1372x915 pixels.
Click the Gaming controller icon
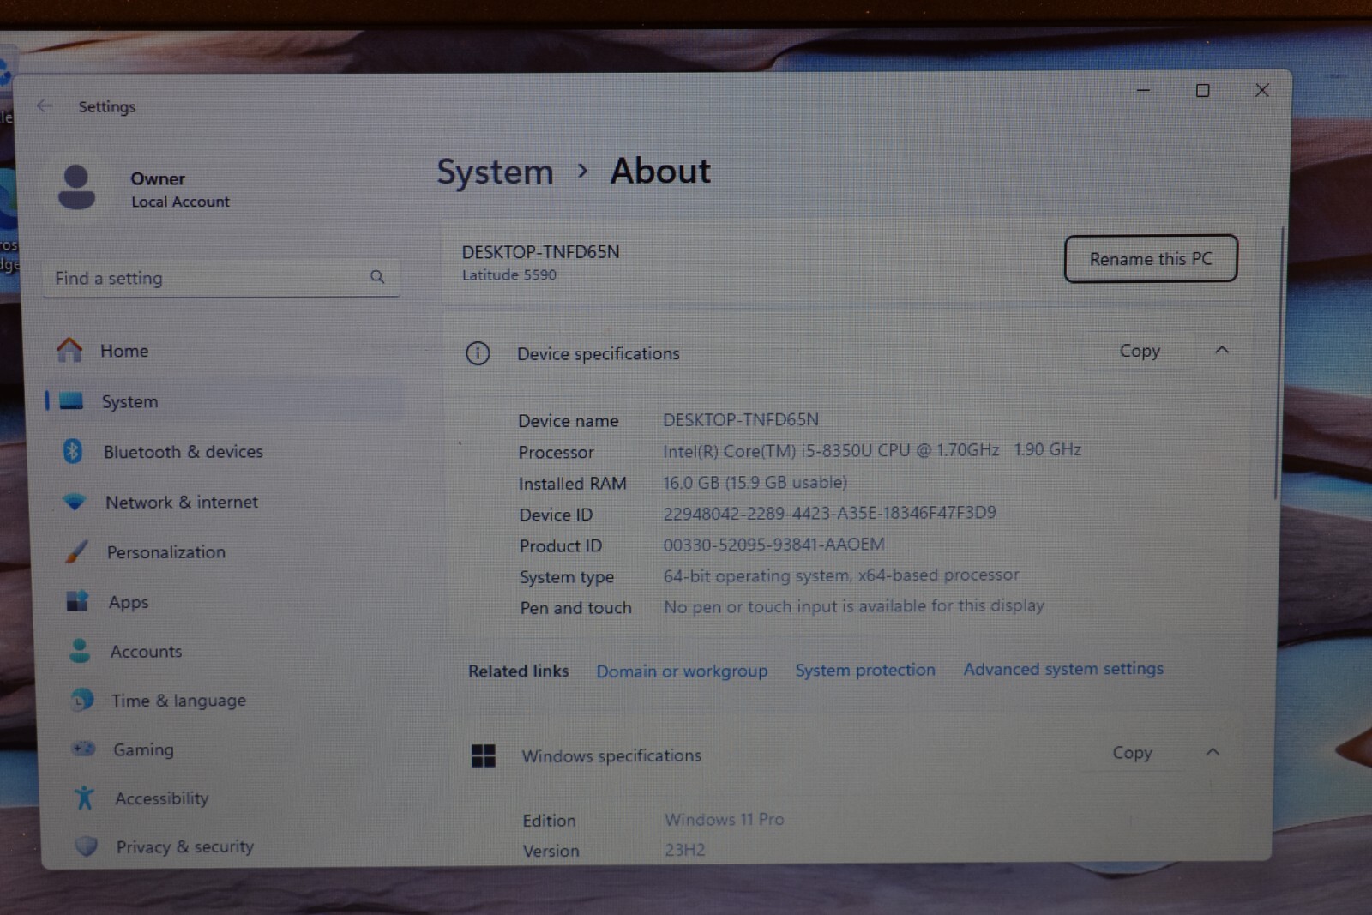pyautogui.click(x=83, y=749)
